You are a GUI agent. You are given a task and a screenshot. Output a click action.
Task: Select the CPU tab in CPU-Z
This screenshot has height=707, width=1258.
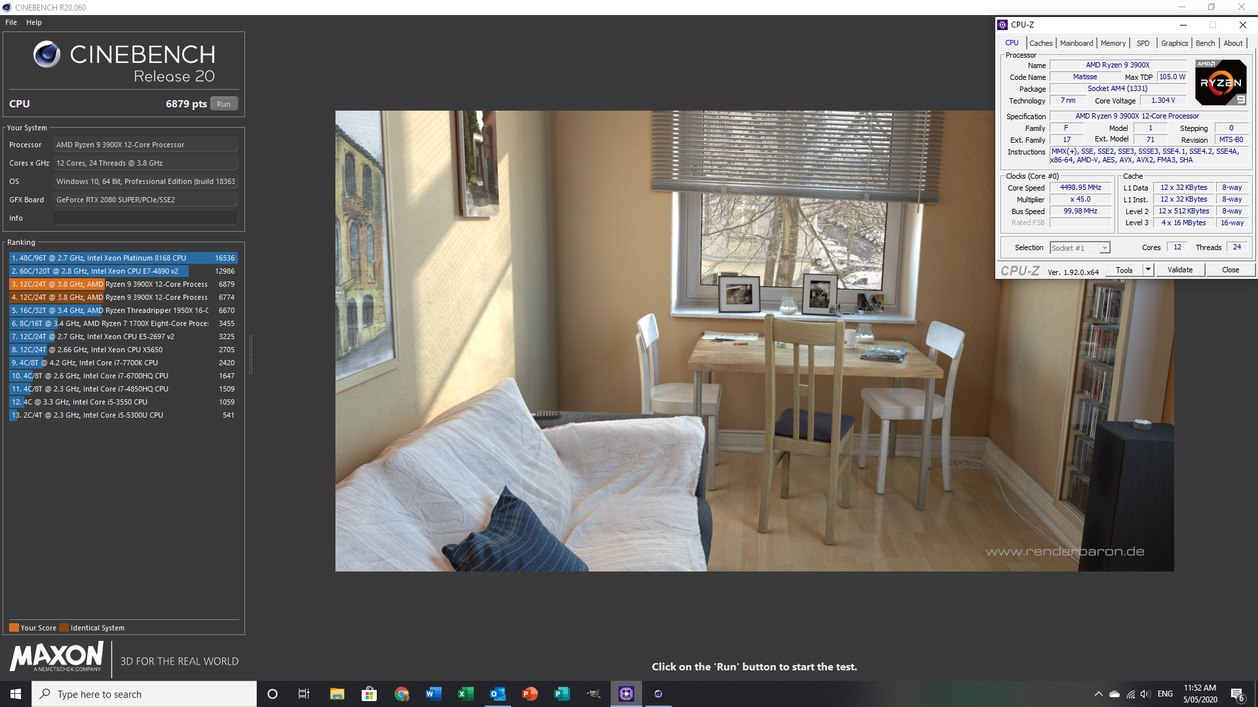coord(1012,43)
